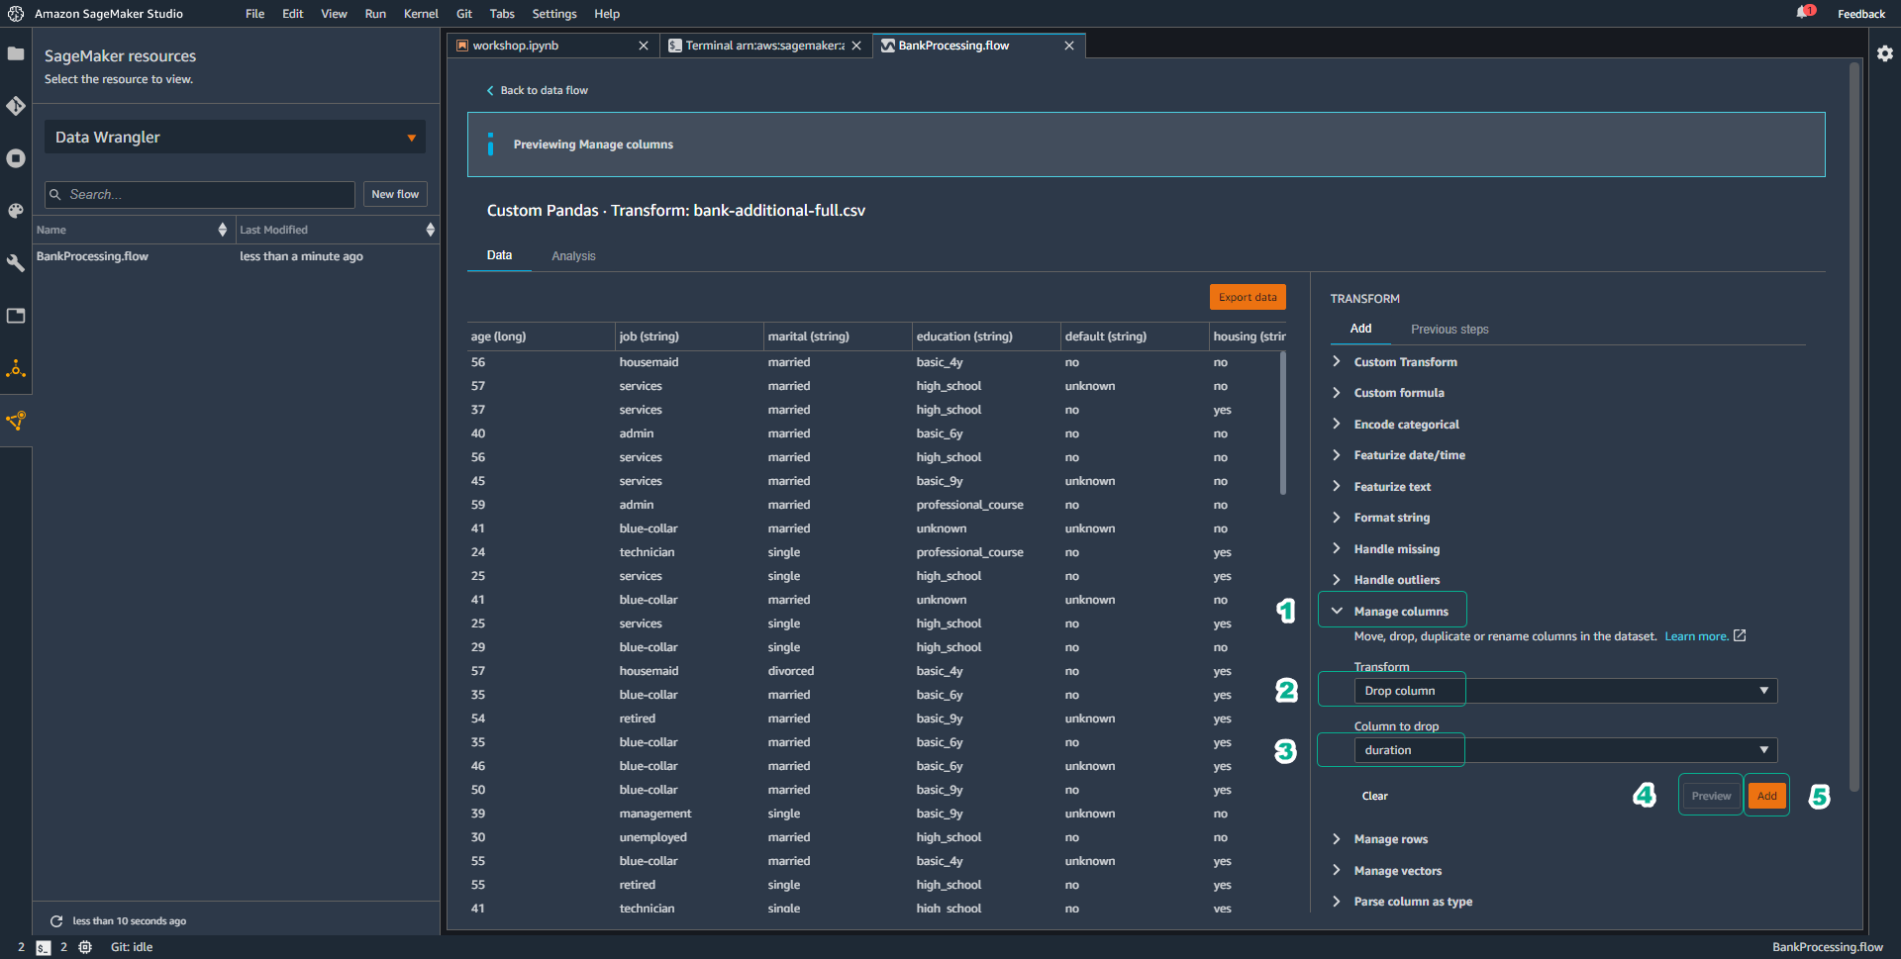Screen dimensions: 1901x959
Task: Open the Git sidebar icon
Action: pyautogui.click(x=16, y=106)
